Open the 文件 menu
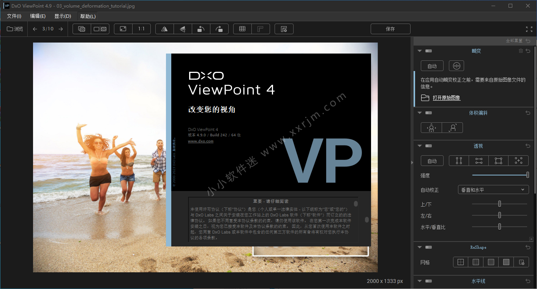 click(14, 16)
